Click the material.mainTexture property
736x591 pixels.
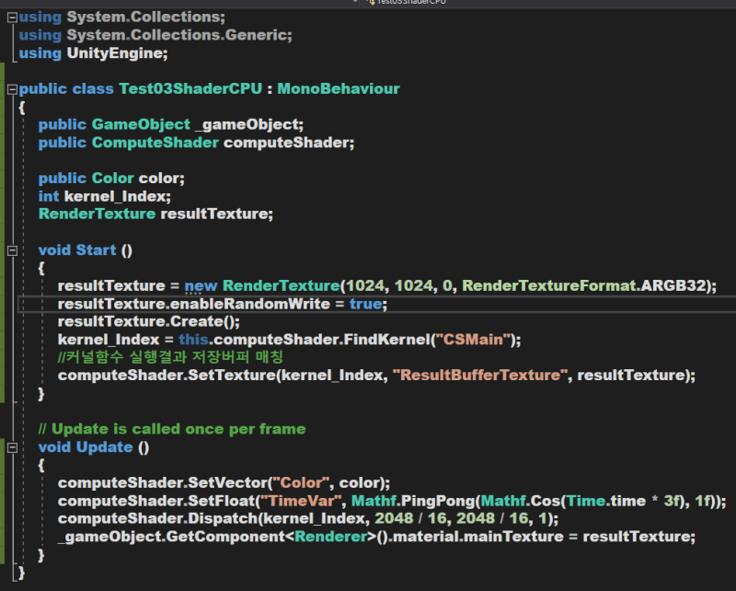pyautogui.click(x=477, y=536)
